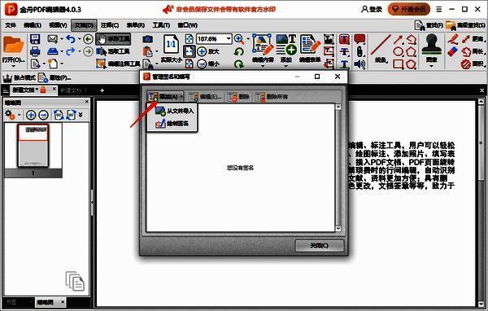This screenshot has height=311, width=488.
Task: Open the 注释(C) menu
Action: tap(110, 25)
